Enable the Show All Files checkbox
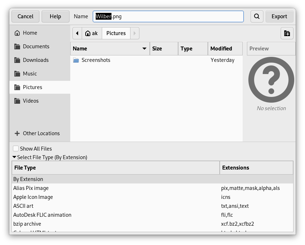305x245 pixels. (16, 148)
